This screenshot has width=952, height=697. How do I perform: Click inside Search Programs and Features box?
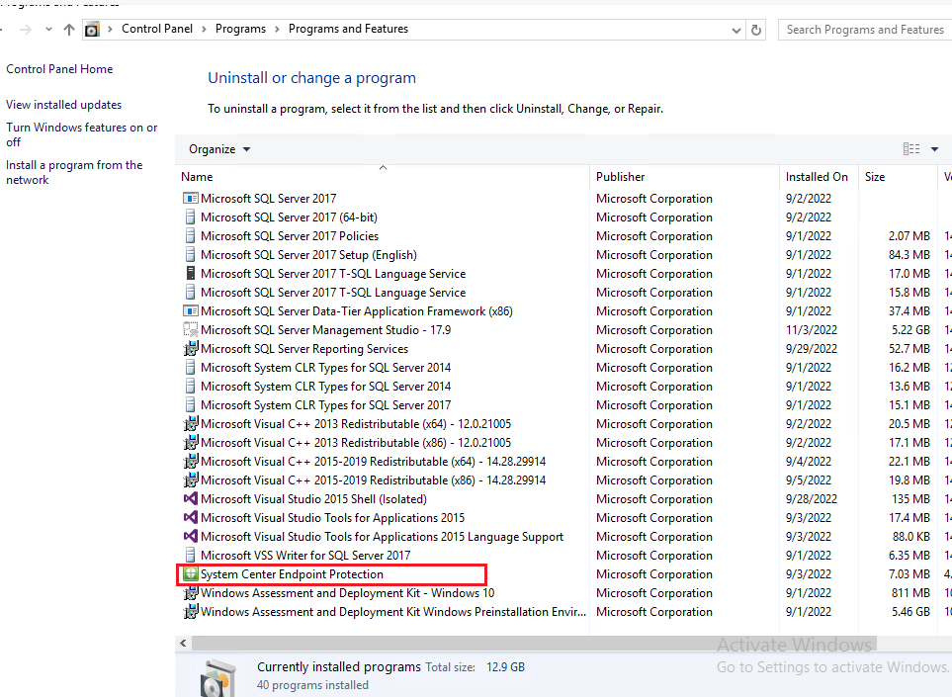click(x=865, y=29)
